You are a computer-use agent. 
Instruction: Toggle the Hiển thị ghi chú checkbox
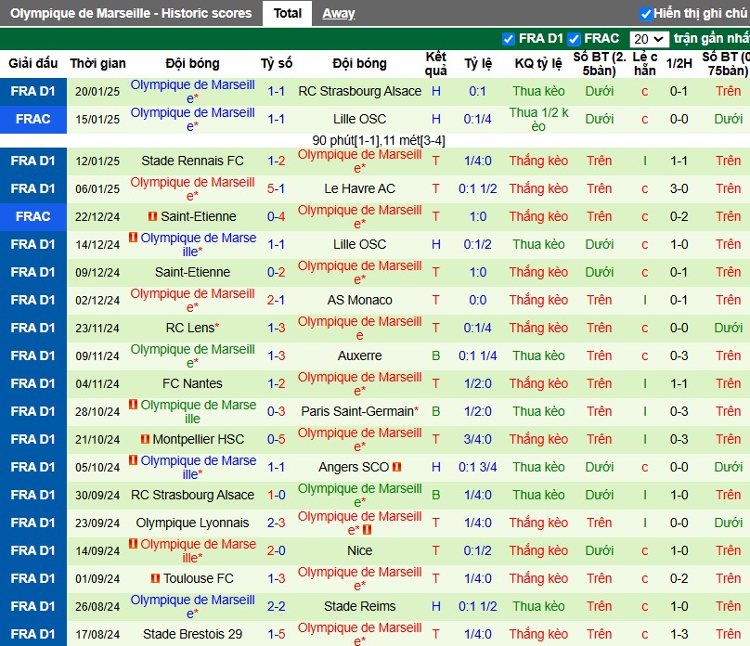[646, 14]
